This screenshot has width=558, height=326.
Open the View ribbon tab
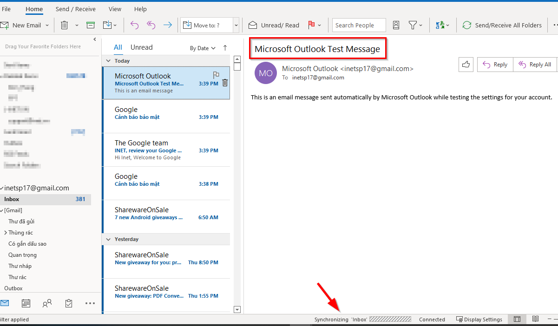(x=115, y=9)
